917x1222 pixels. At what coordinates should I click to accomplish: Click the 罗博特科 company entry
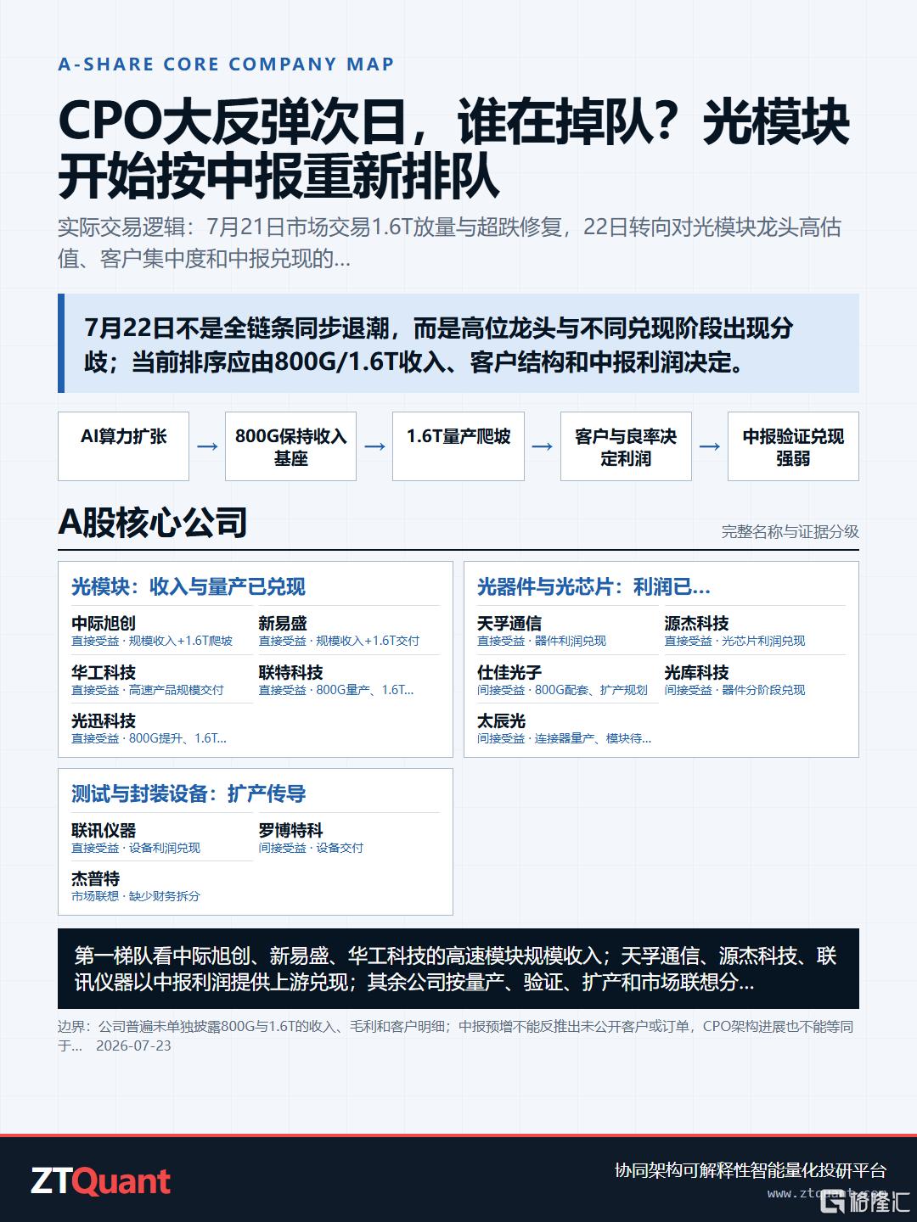(x=348, y=838)
